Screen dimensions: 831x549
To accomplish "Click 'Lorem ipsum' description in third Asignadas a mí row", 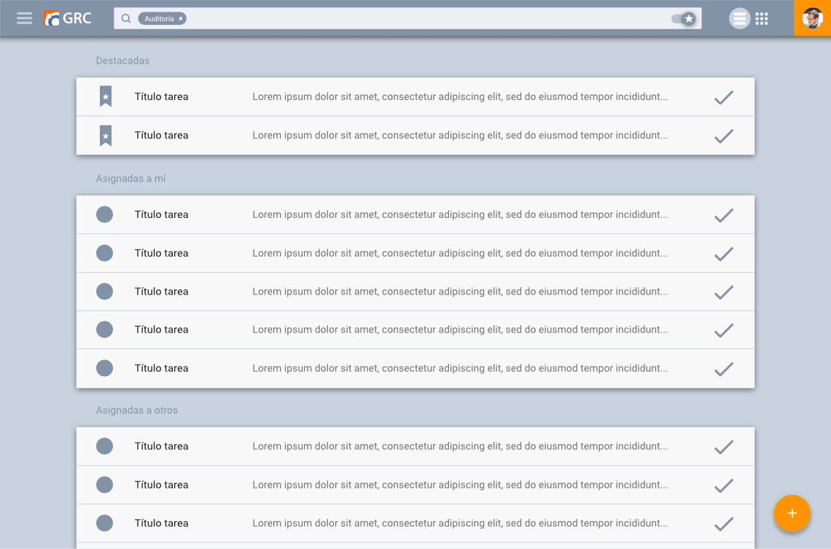I will click(x=460, y=291).
